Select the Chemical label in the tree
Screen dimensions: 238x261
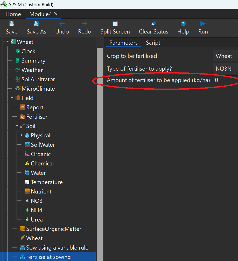coord(42,163)
